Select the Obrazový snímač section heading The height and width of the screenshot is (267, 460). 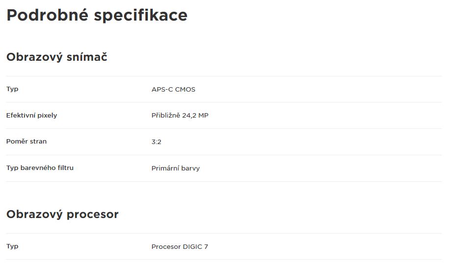57,57
